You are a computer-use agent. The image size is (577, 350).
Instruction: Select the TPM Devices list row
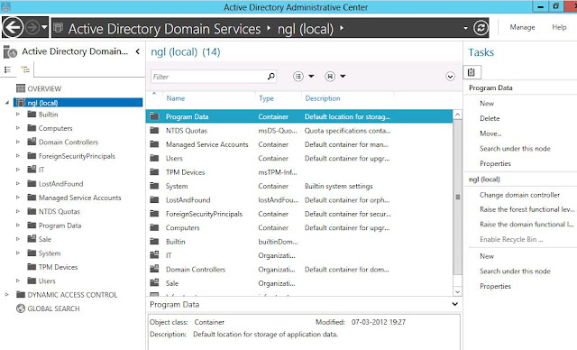click(299, 172)
